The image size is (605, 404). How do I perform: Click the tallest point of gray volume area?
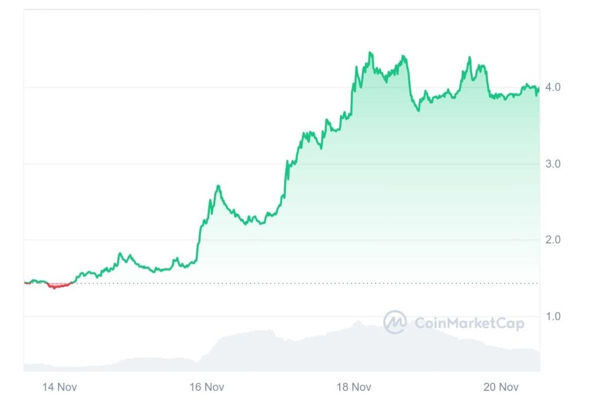coord(357,322)
